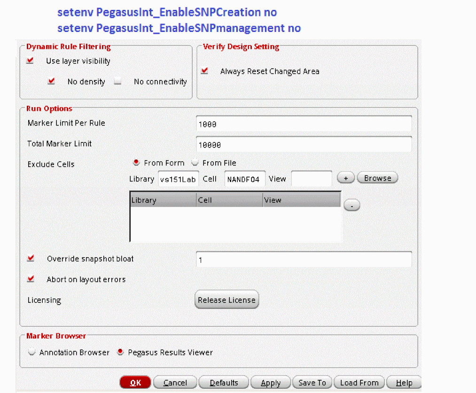Click the Cell column header in table
476x393 pixels.
(x=229, y=200)
